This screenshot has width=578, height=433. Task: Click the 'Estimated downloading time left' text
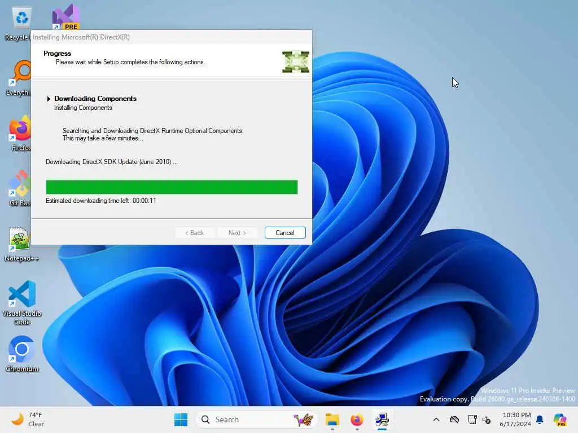point(101,201)
